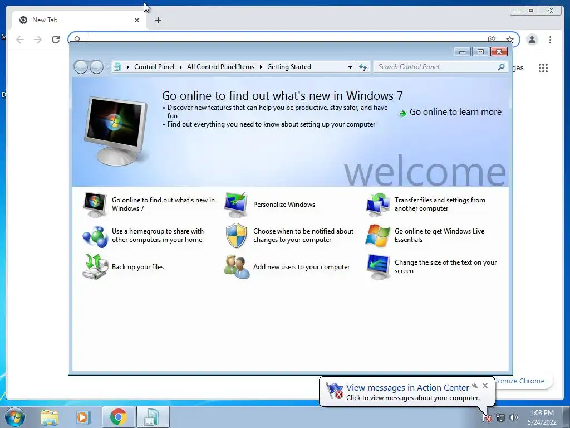Reload the Chrome page

56,40
